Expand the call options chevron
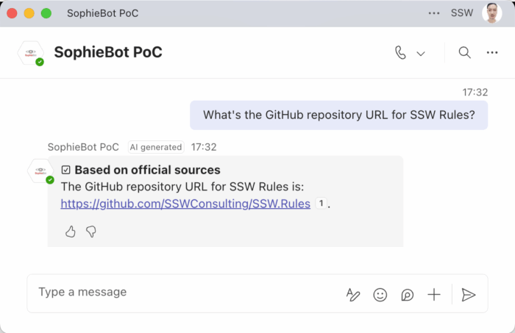Screen dimensions: 515x333 click(x=421, y=54)
